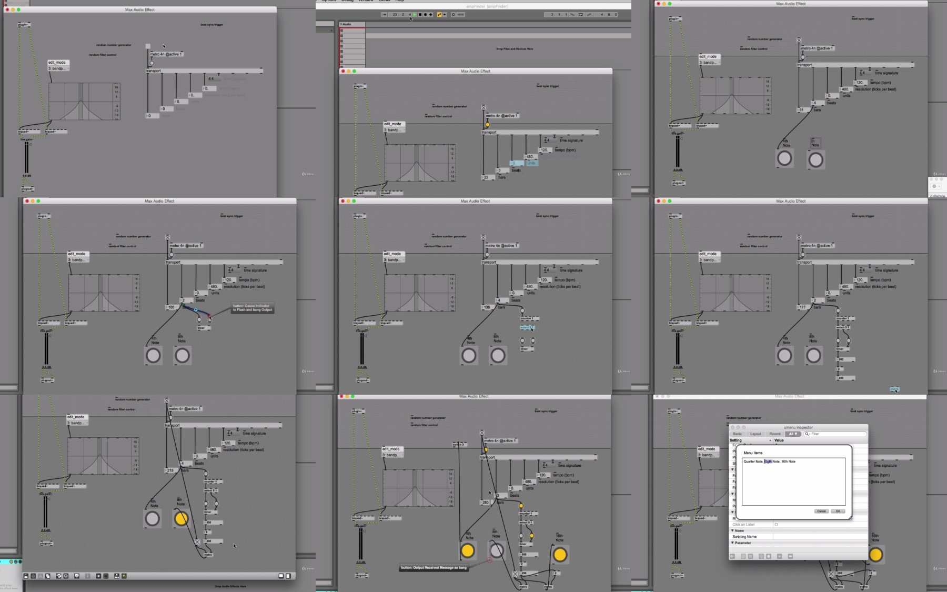Toggle the X box above metro in the window showing 138 bars

tap(483, 237)
